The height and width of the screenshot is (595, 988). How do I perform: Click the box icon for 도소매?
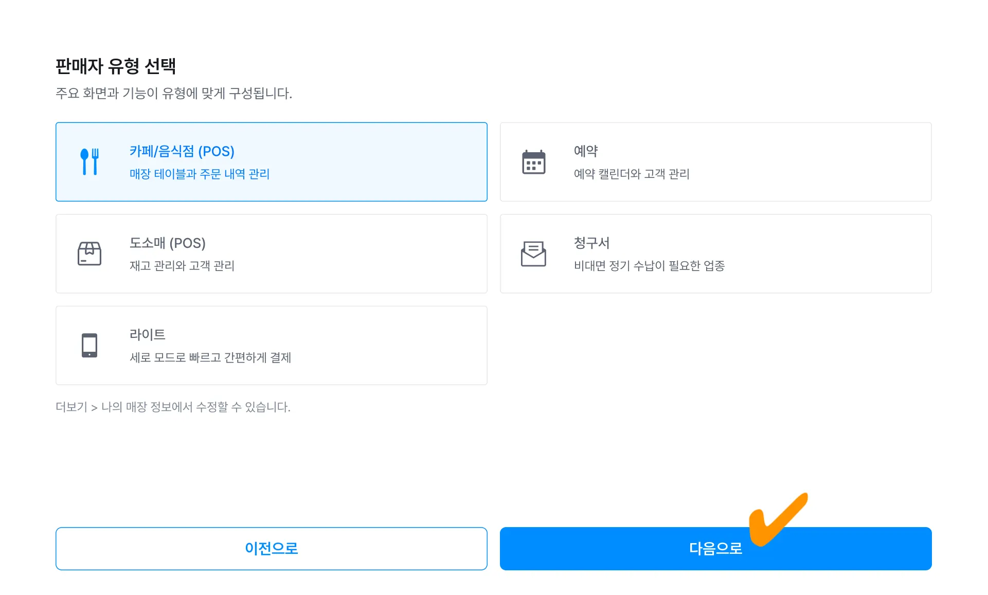pyautogui.click(x=89, y=254)
